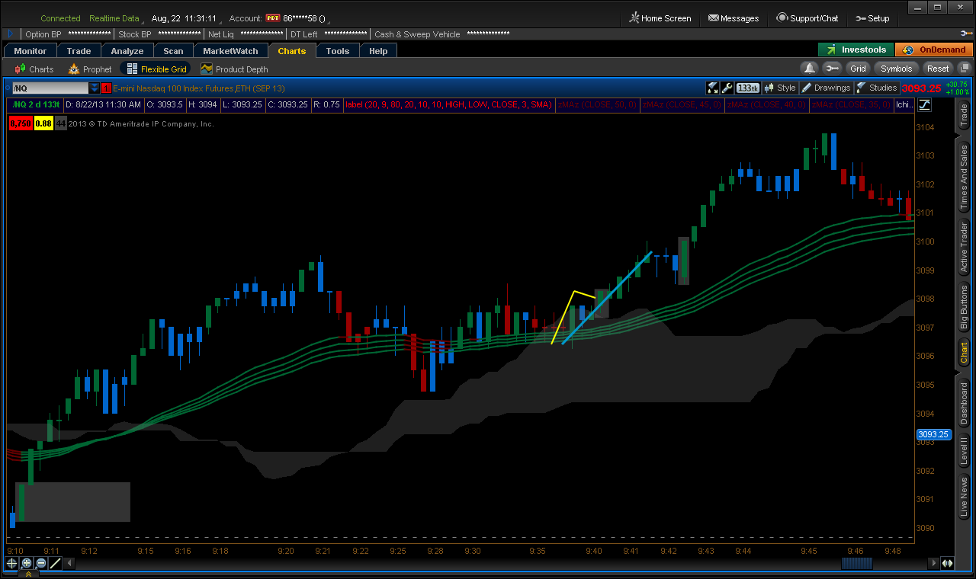The image size is (976, 579).
Task: Click the Realtime Data status text
Action: coord(114,18)
